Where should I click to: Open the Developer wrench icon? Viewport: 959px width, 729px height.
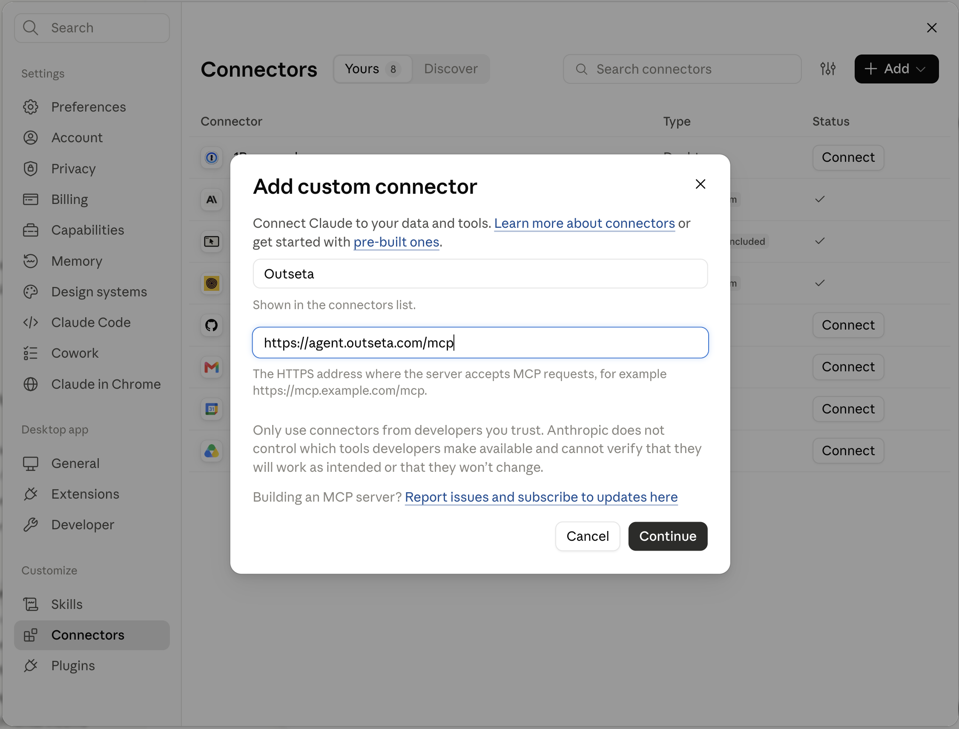click(30, 525)
